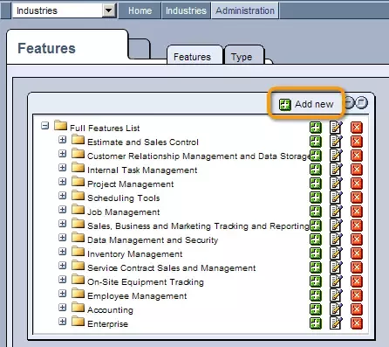Collapse the Full Features List node
Screen dimensions: 389x347
[44, 126]
